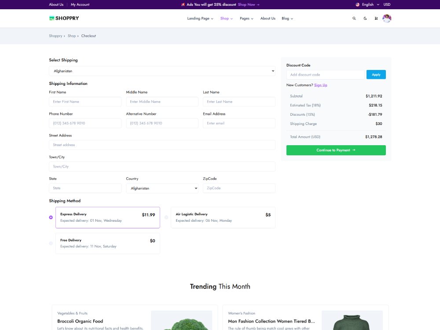The height and width of the screenshot is (330, 440).
Task: Open the Select Shipping country dropdown
Action: [x=162, y=71]
